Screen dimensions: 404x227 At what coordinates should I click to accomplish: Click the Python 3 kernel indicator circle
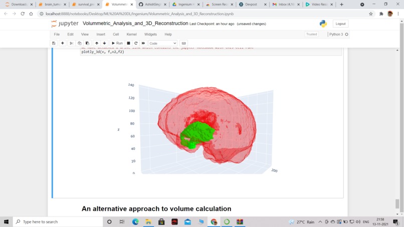click(346, 34)
